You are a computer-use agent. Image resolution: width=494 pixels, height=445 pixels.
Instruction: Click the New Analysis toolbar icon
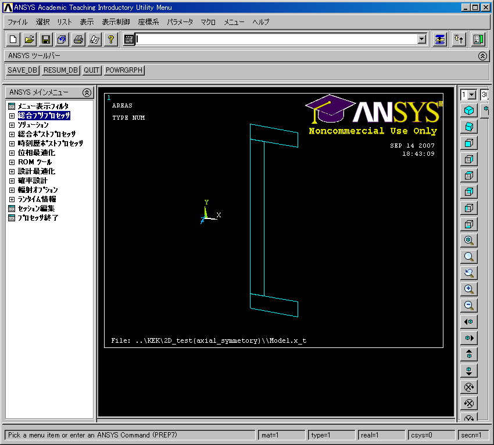click(x=13, y=40)
